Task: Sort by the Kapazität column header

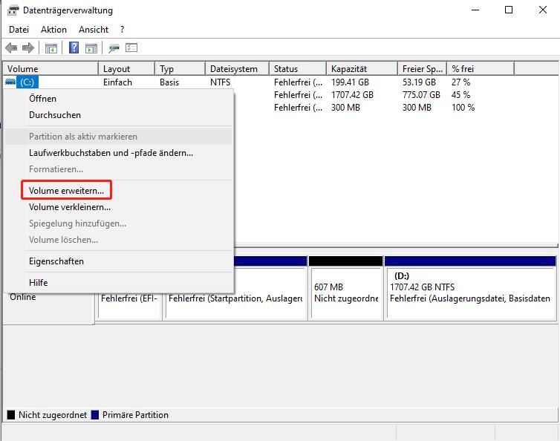Action: point(362,68)
